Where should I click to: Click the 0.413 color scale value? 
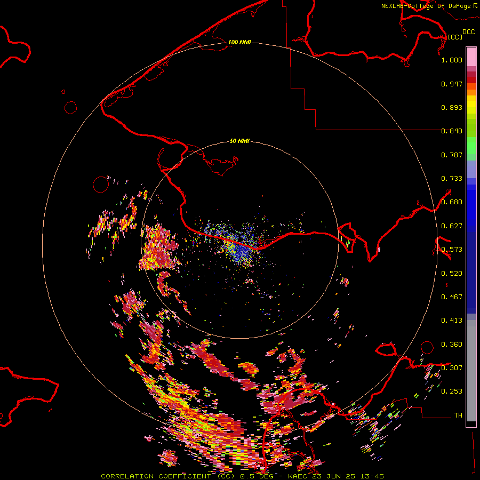click(x=452, y=321)
